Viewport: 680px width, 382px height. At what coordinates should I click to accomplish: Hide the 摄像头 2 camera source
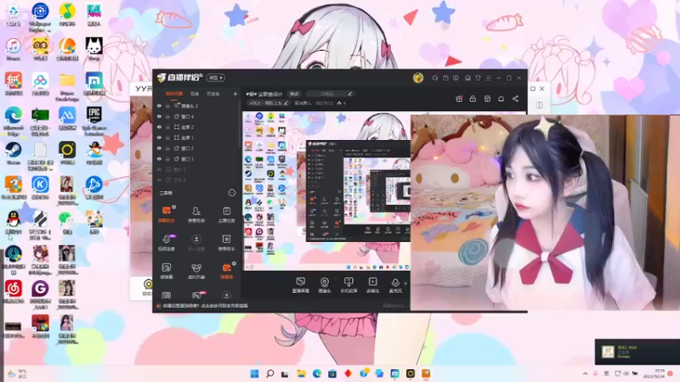point(159,105)
